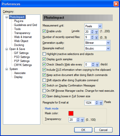Viewport: 120px width, 136px height.
Task: Open the Transparency value slider dropdown
Action: 82,120
